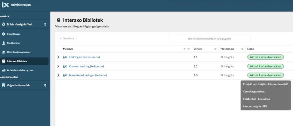Open Distribusjonsgrupper in the sidebar
293x126 pixels.
[x=24, y=52]
